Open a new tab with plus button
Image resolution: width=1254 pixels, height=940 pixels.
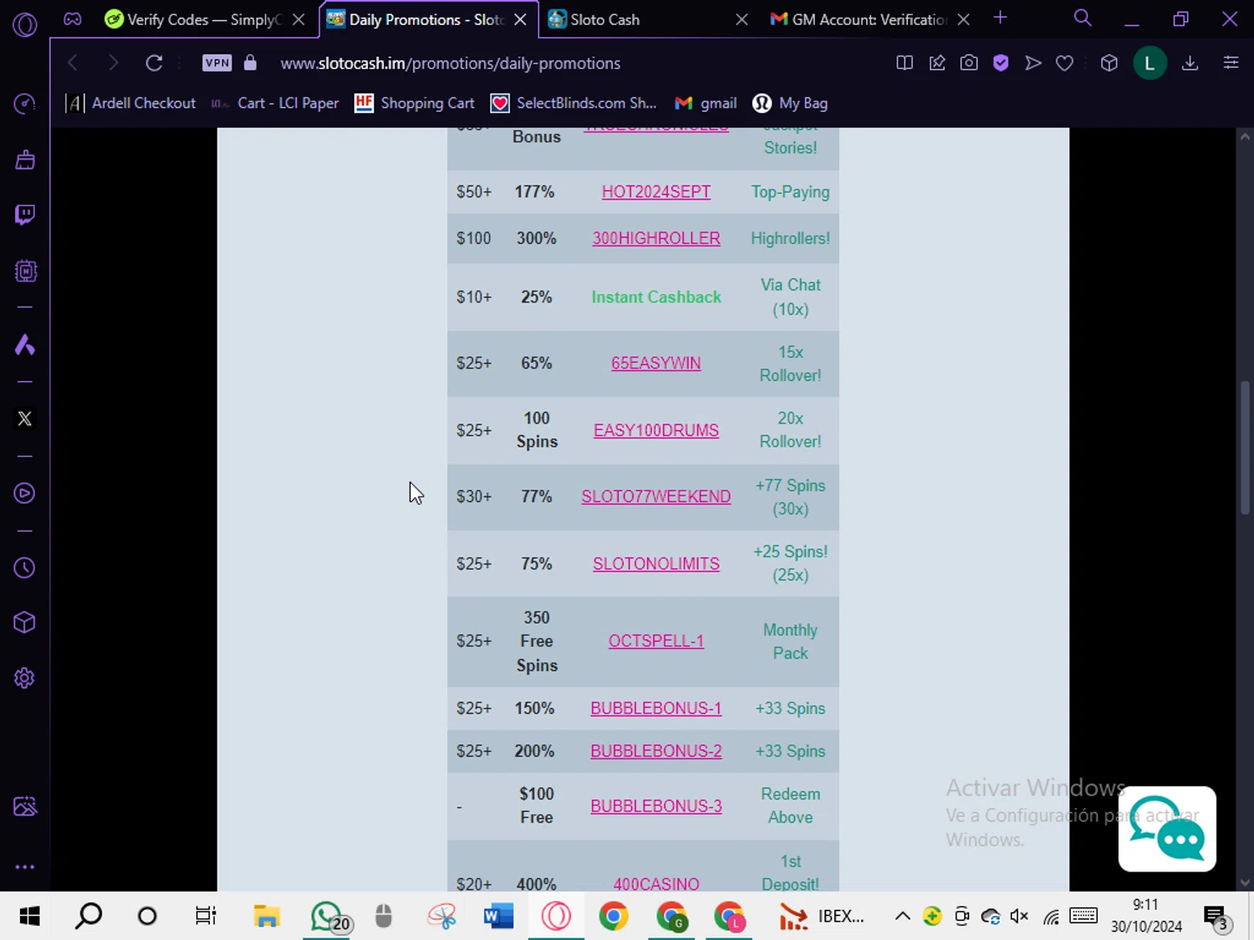tap(1000, 18)
